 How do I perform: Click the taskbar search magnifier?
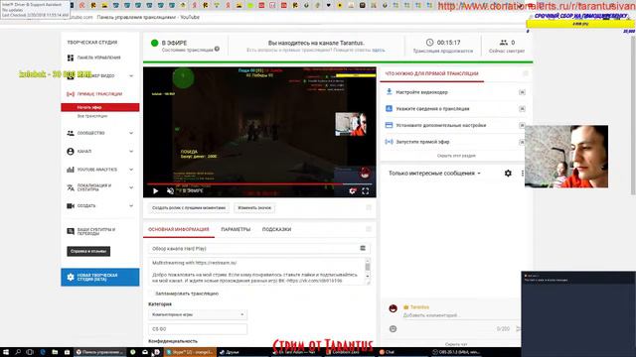18,352
